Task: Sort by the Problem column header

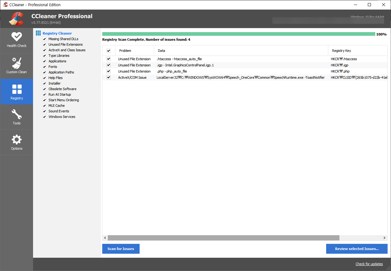Action: point(135,51)
